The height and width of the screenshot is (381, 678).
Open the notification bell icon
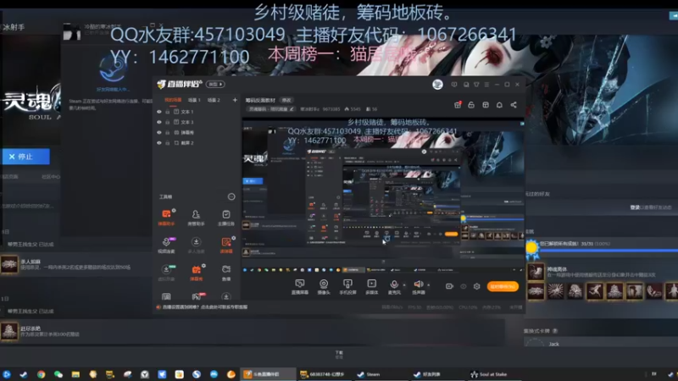pos(499,105)
